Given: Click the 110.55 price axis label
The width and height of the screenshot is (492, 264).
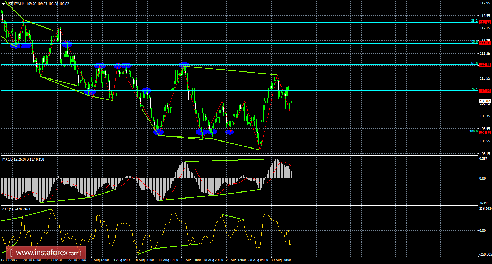Looking at the screenshot, I should (x=485, y=78).
